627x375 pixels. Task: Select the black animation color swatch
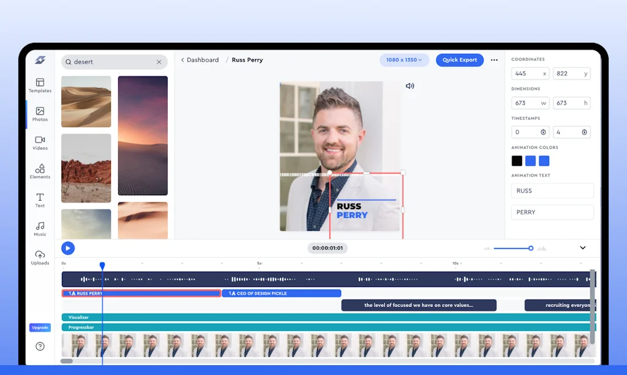pyautogui.click(x=517, y=161)
